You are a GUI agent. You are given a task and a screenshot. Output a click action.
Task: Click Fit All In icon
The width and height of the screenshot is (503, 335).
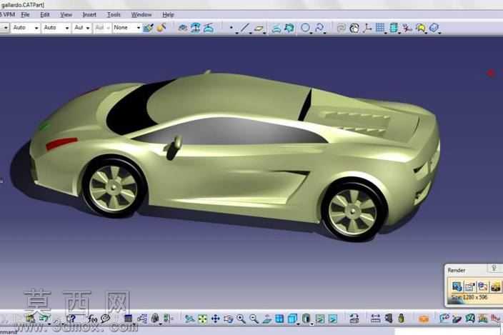pyautogui.click(x=202, y=319)
